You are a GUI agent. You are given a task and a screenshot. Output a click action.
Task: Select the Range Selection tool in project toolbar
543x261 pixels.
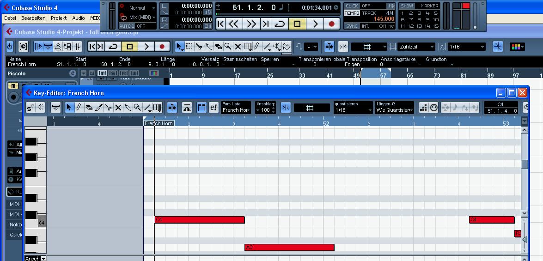(189, 46)
